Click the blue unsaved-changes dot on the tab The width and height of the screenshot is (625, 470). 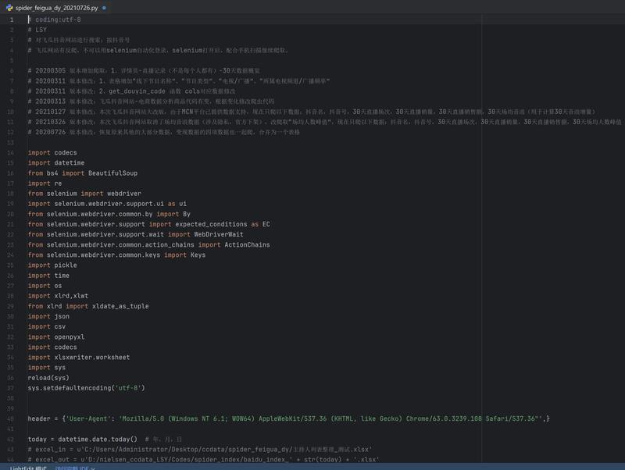104,8
